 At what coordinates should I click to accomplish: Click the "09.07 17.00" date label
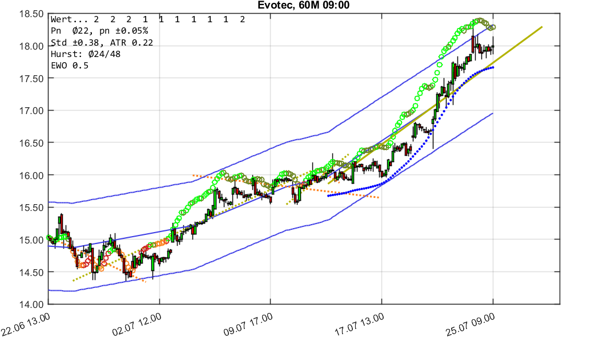tap(248, 324)
